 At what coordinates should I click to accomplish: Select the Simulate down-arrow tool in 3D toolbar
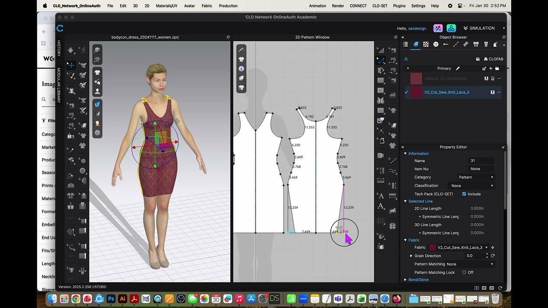point(71,50)
